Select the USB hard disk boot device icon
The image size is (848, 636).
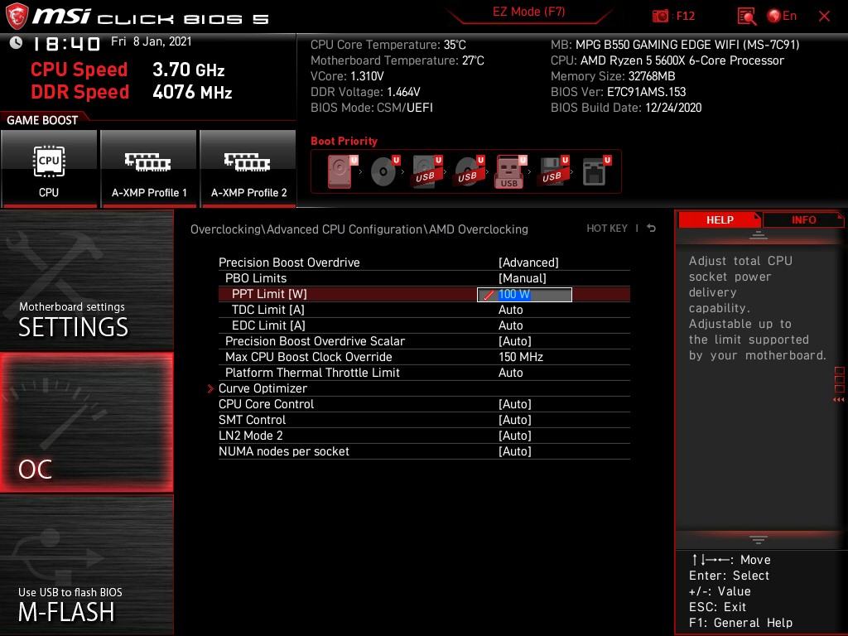click(x=427, y=171)
